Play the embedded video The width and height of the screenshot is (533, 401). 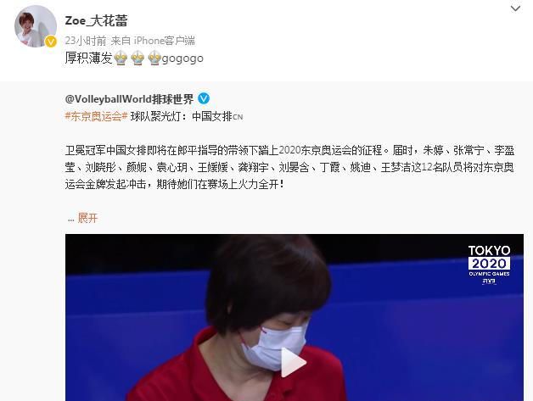(294, 362)
